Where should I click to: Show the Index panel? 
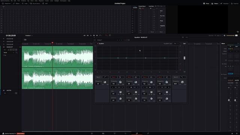(25, 3)
